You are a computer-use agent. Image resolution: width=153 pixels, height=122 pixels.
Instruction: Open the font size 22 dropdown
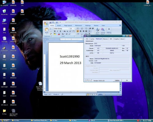74,29
